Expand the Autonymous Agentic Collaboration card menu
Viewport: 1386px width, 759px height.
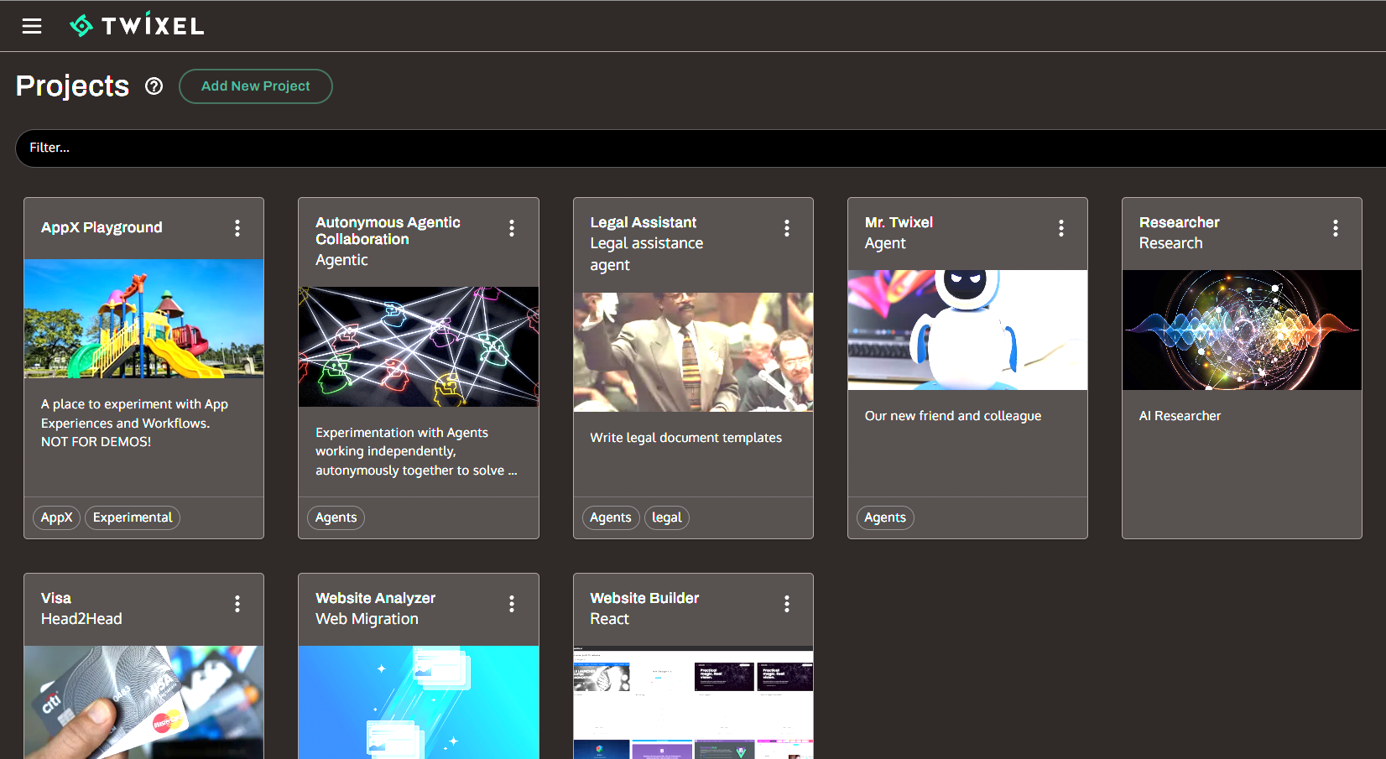click(x=512, y=227)
